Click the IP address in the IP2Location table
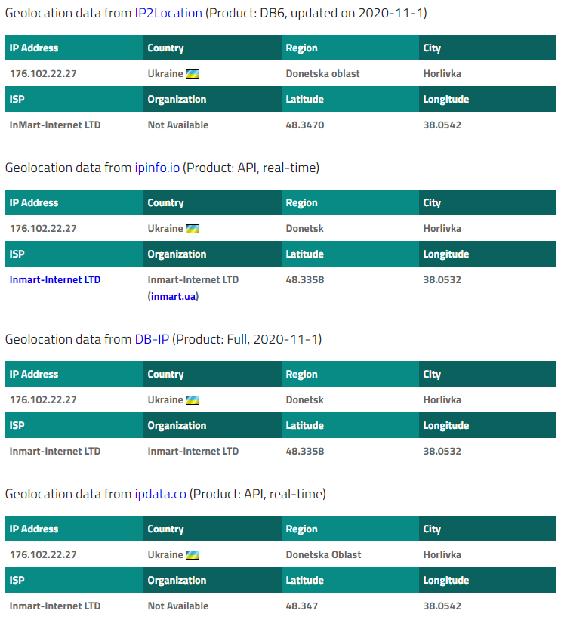Image resolution: width=561 pixels, height=620 pixels. 43,74
